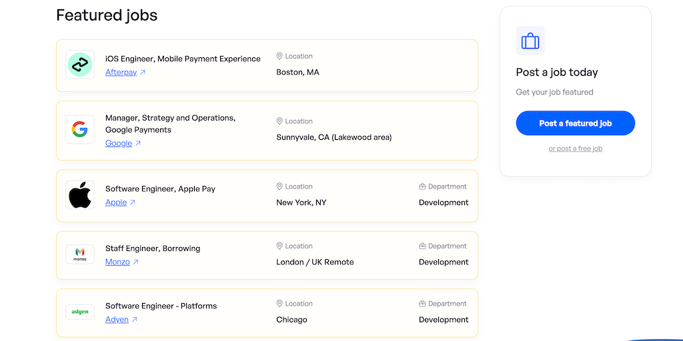This screenshot has width=683, height=341.
Task: Click the Apple logo icon
Action: pyautogui.click(x=80, y=194)
